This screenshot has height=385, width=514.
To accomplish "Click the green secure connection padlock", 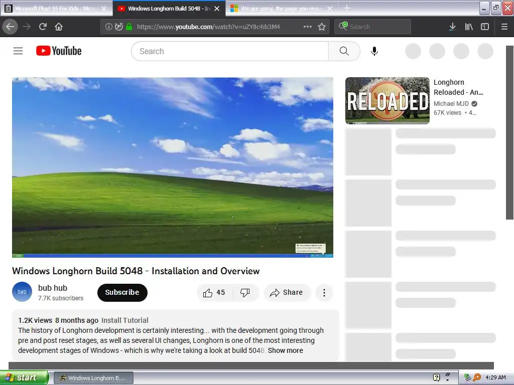I will [129, 27].
